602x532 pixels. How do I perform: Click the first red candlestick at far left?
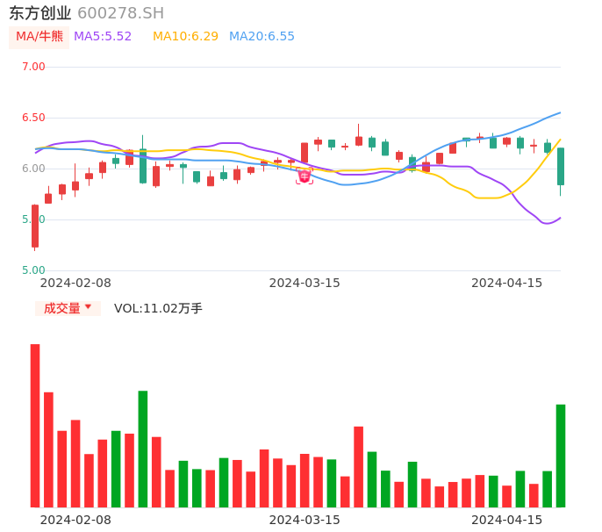tap(35, 226)
